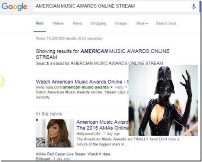Expand the hulu.com URL dropdown arrow
Image resolution: width=202 pixels, height=162 pixels.
pyautogui.click(x=112, y=87)
